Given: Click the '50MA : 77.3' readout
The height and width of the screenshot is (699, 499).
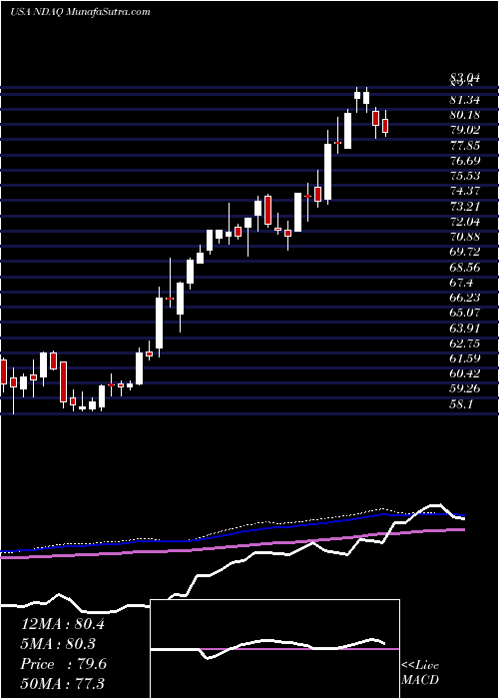Looking at the screenshot, I should click(x=63, y=683).
